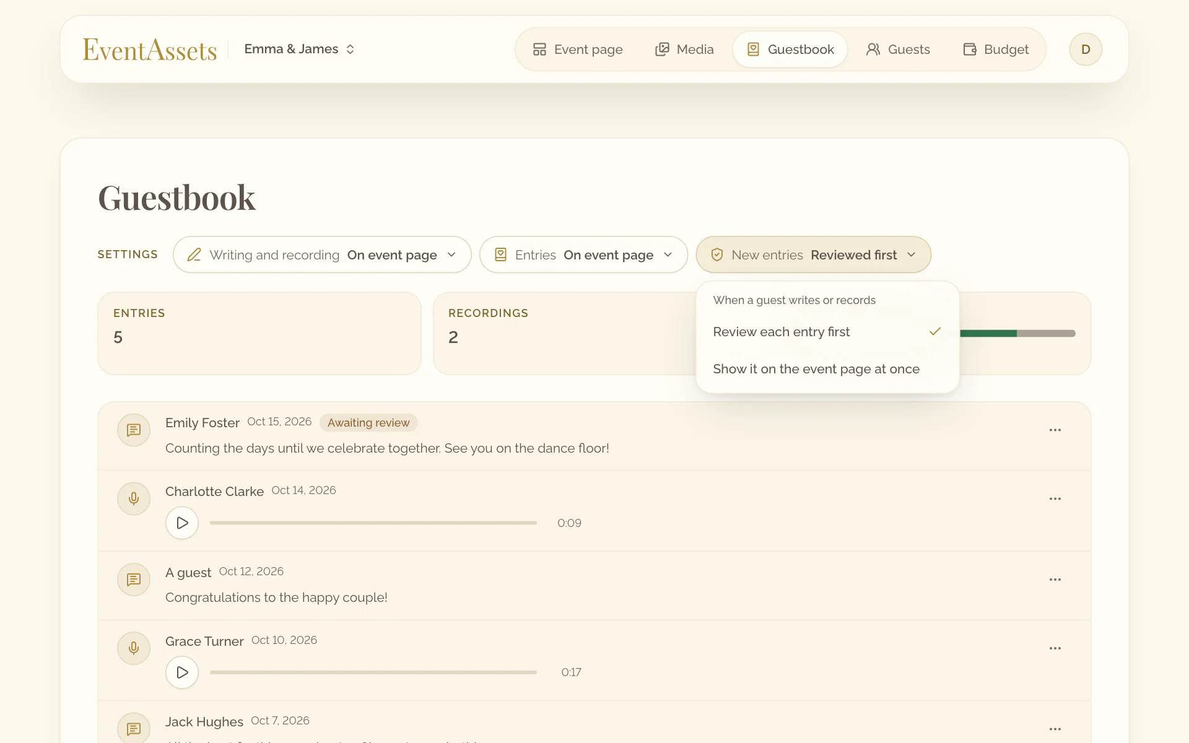The image size is (1189, 743).
Task: Choose Show it on the event page at once
Action: coord(827,369)
